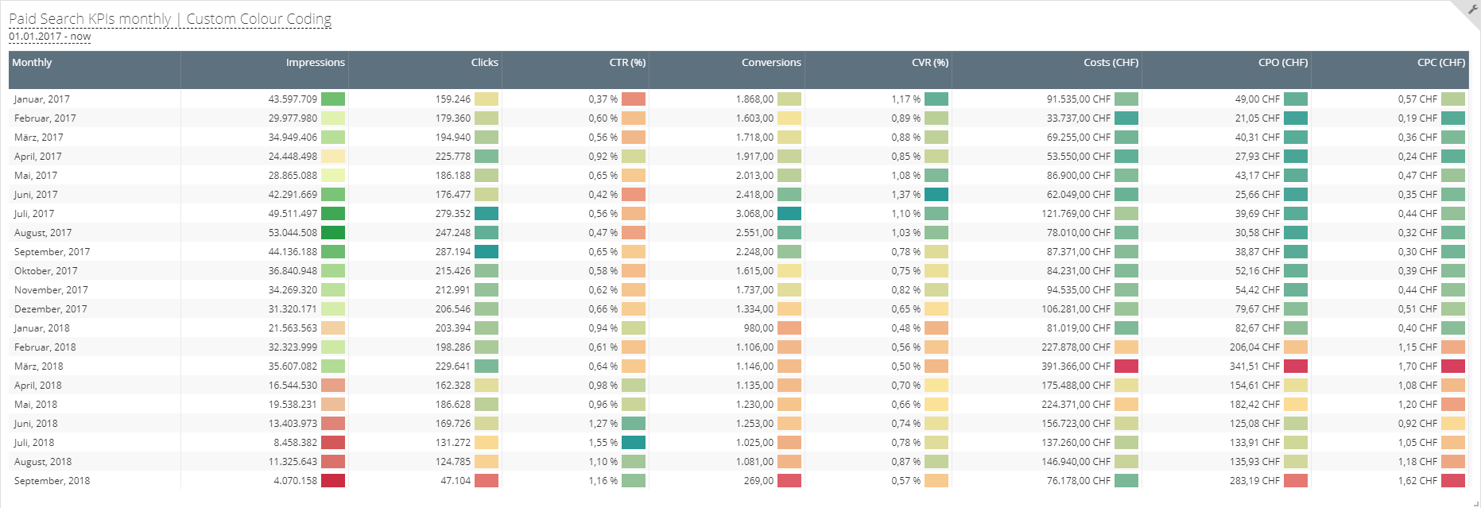Click red swatch beside 269,00 conversions
This screenshot has width=1481, height=508.
[x=789, y=481]
